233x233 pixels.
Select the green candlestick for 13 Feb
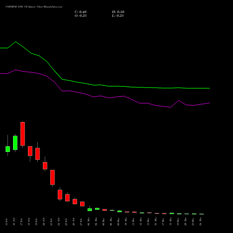point(8,149)
